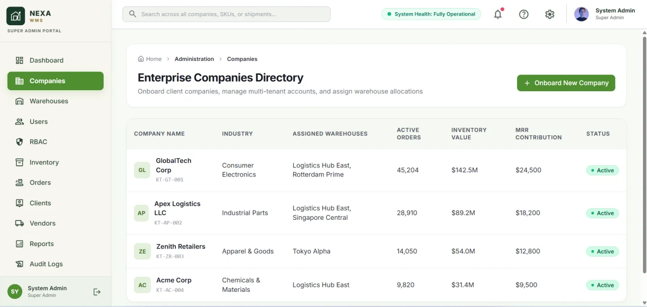The width and height of the screenshot is (647, 307).
Task: Click the 28,910 active orders cell
Action: coord(407,213)
